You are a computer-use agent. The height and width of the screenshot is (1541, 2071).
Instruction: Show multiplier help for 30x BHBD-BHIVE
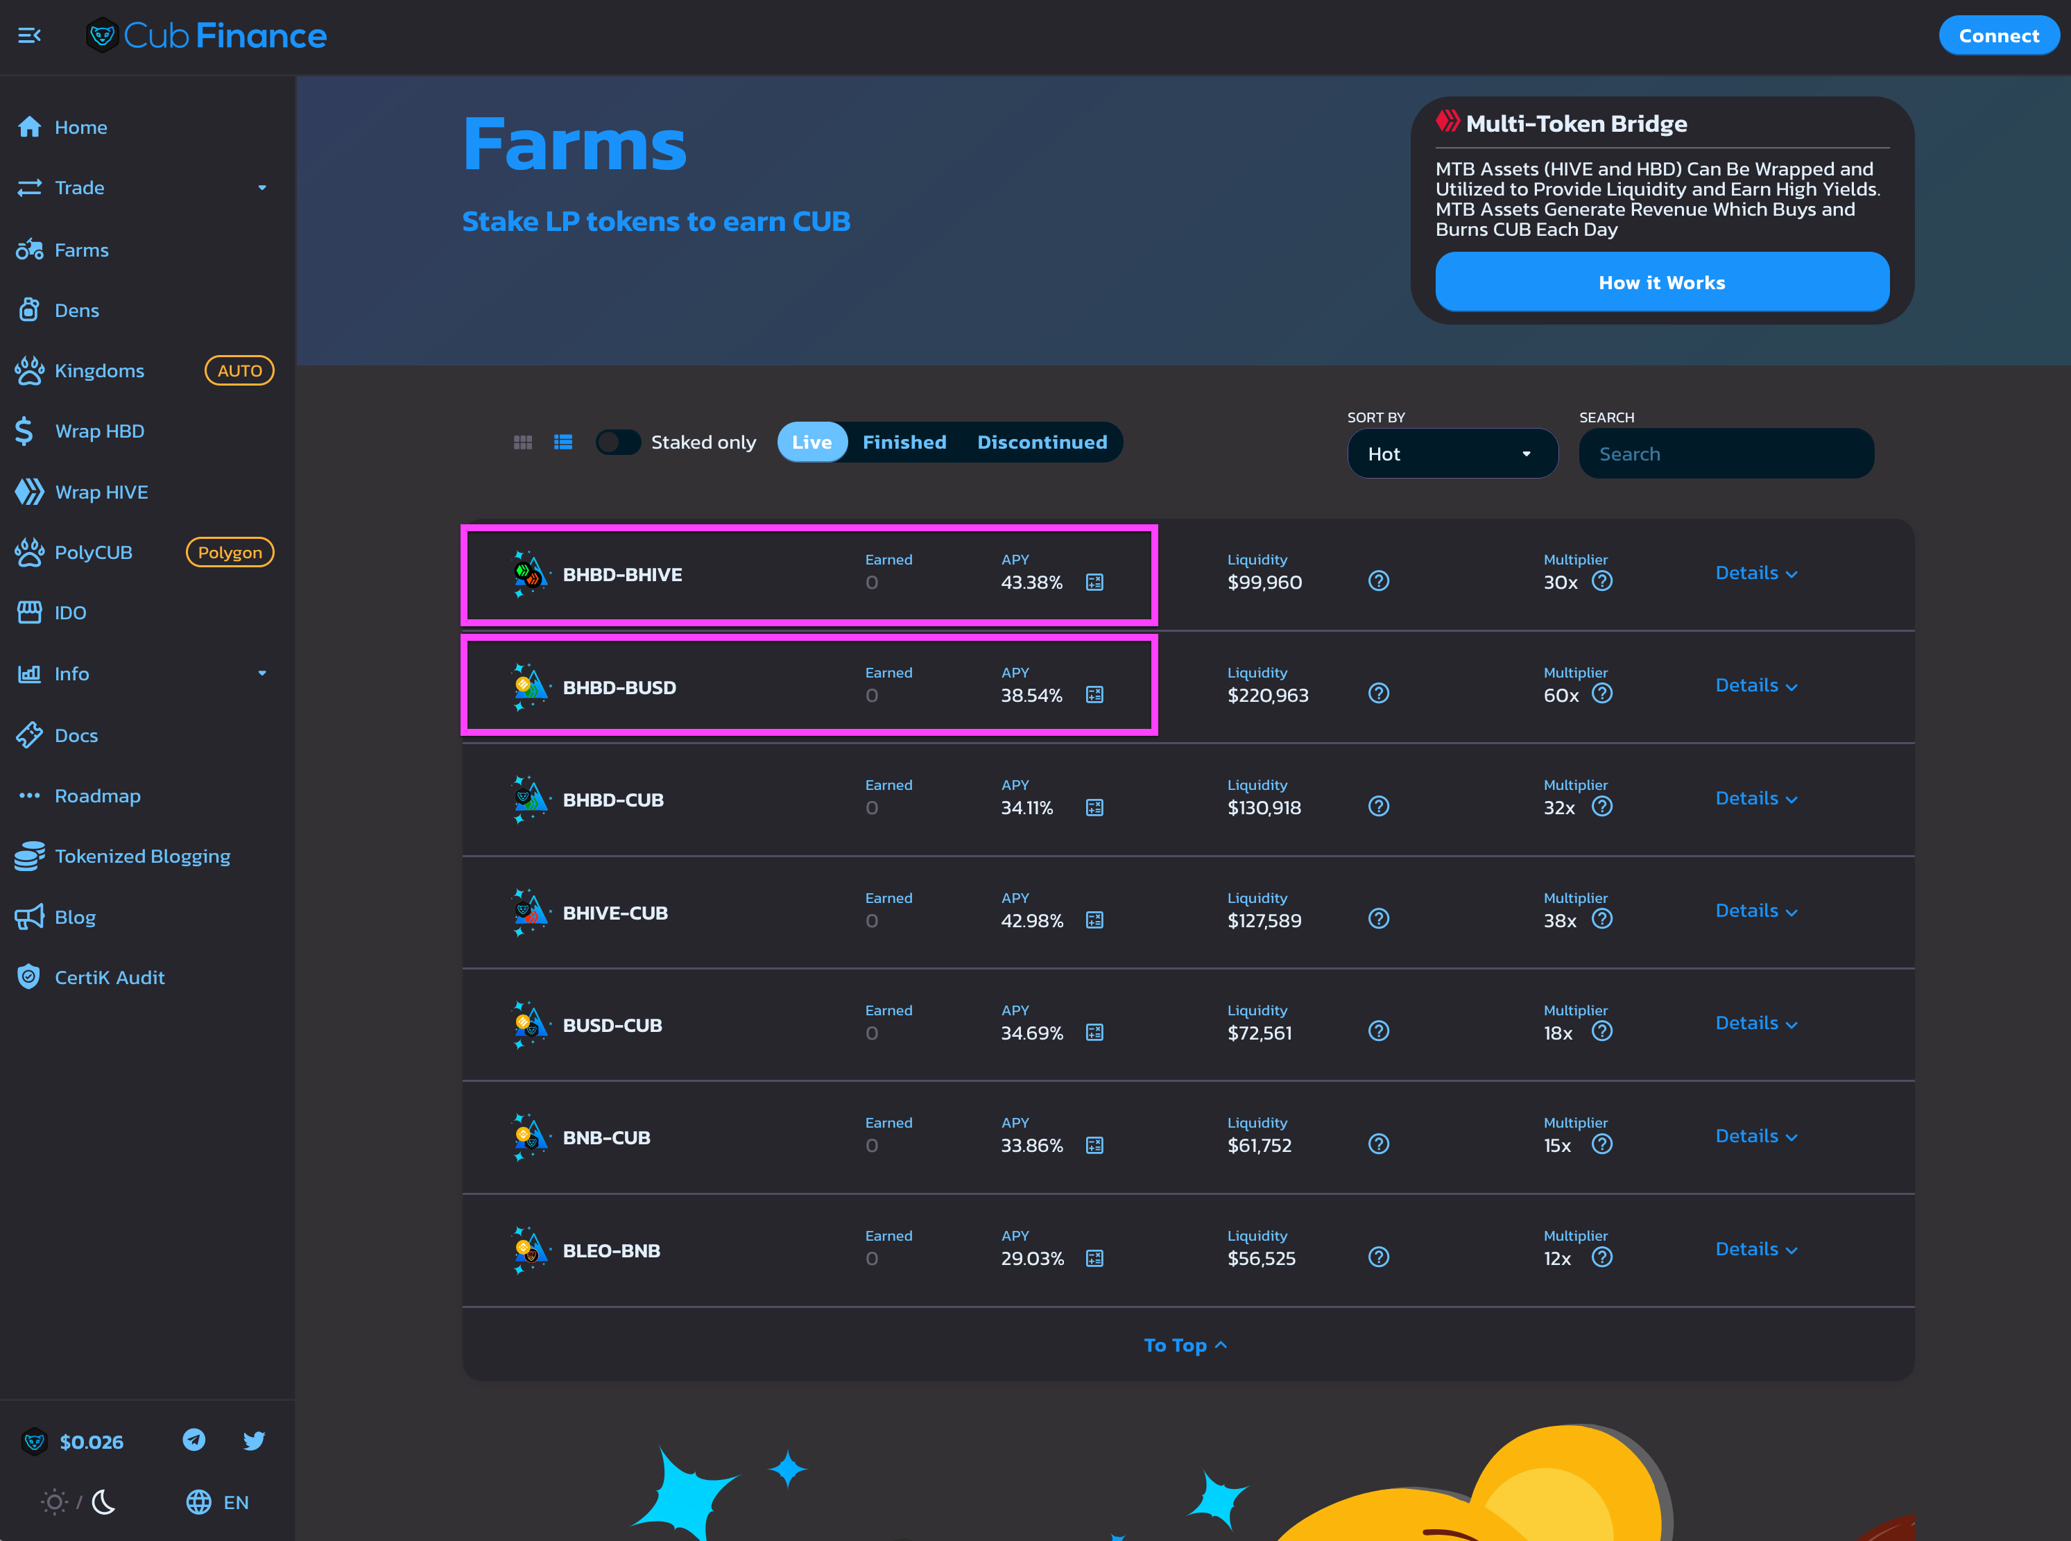pos(1601,581)
